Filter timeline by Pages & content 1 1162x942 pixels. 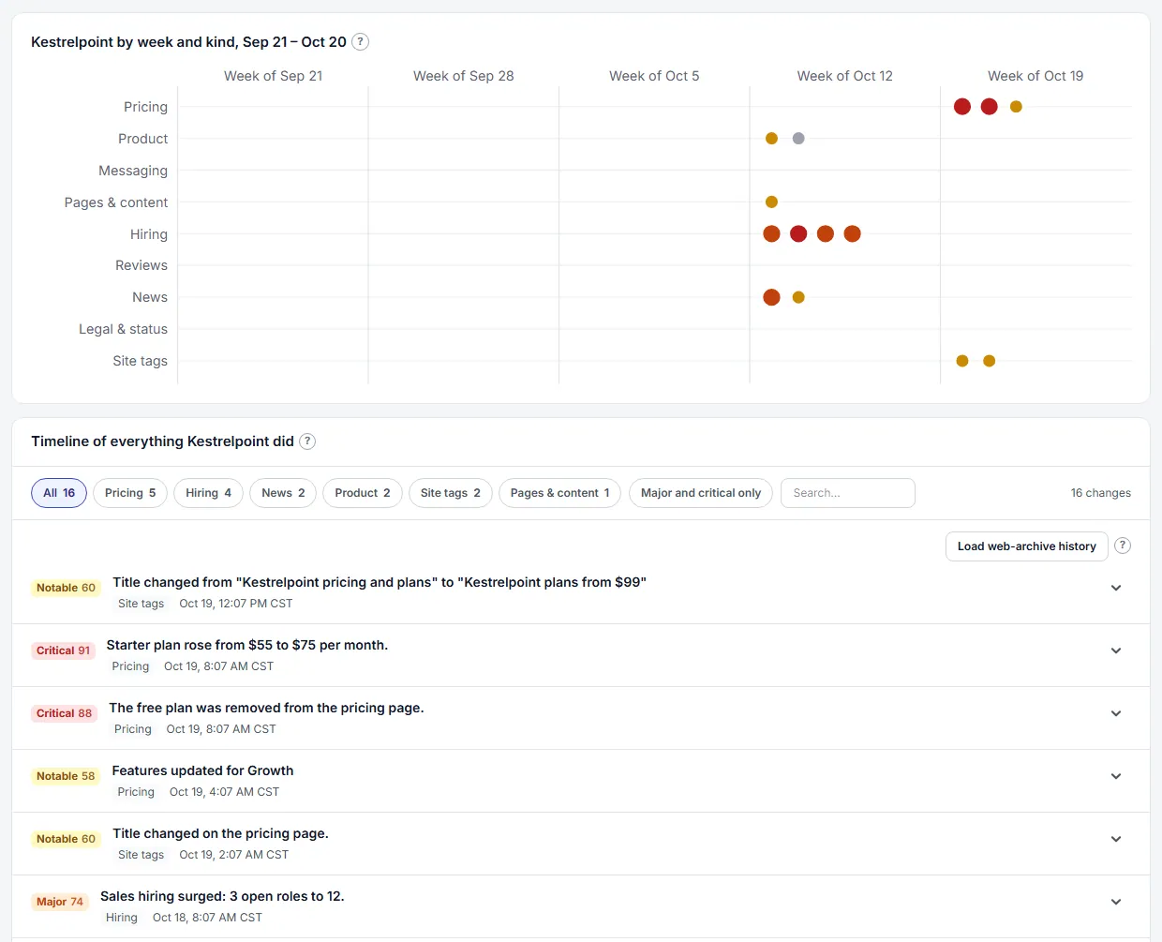pyautogui.click(x=559, y=493)
